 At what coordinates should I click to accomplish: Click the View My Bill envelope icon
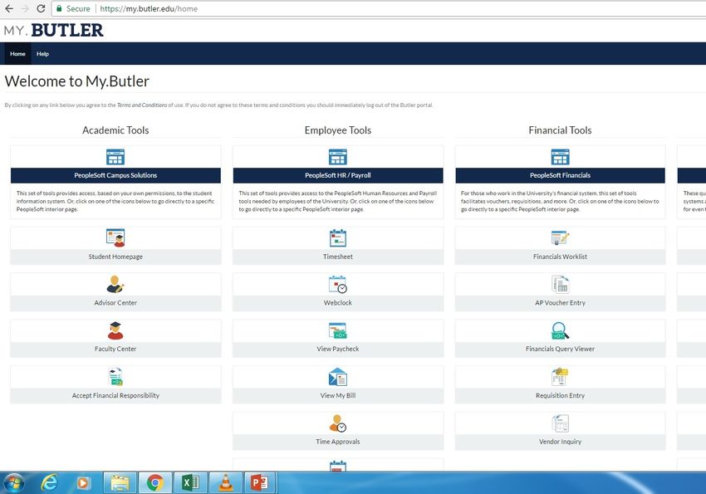pyautogui.click(x=338, y=377)
